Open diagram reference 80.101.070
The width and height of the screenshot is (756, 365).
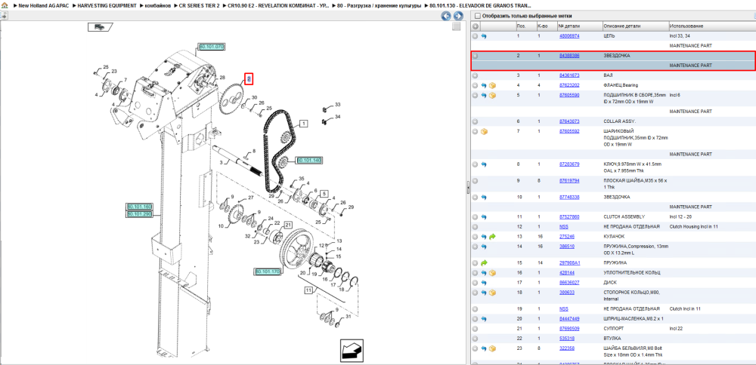click(x=212, y=47)
